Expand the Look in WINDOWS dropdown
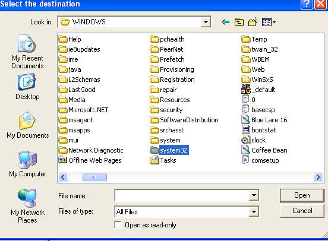The image size is (328, 241). tap(206, 22)
